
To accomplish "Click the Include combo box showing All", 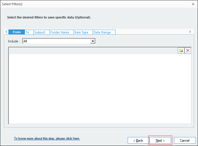I will [56, 41].
